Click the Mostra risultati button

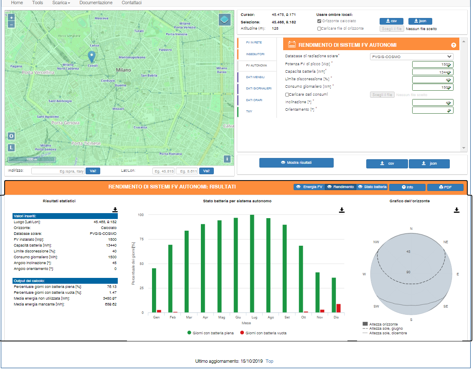296,163
